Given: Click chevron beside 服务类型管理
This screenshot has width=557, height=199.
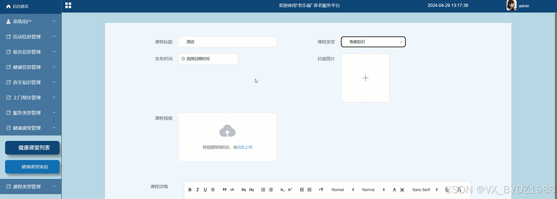Looking at the screenshot, I should point(54,112).
